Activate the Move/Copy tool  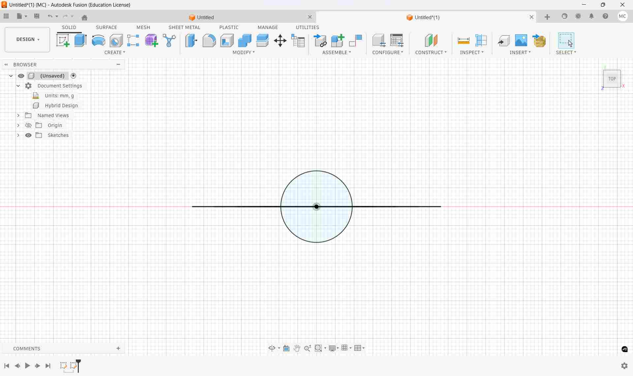[x=280, y=41]
